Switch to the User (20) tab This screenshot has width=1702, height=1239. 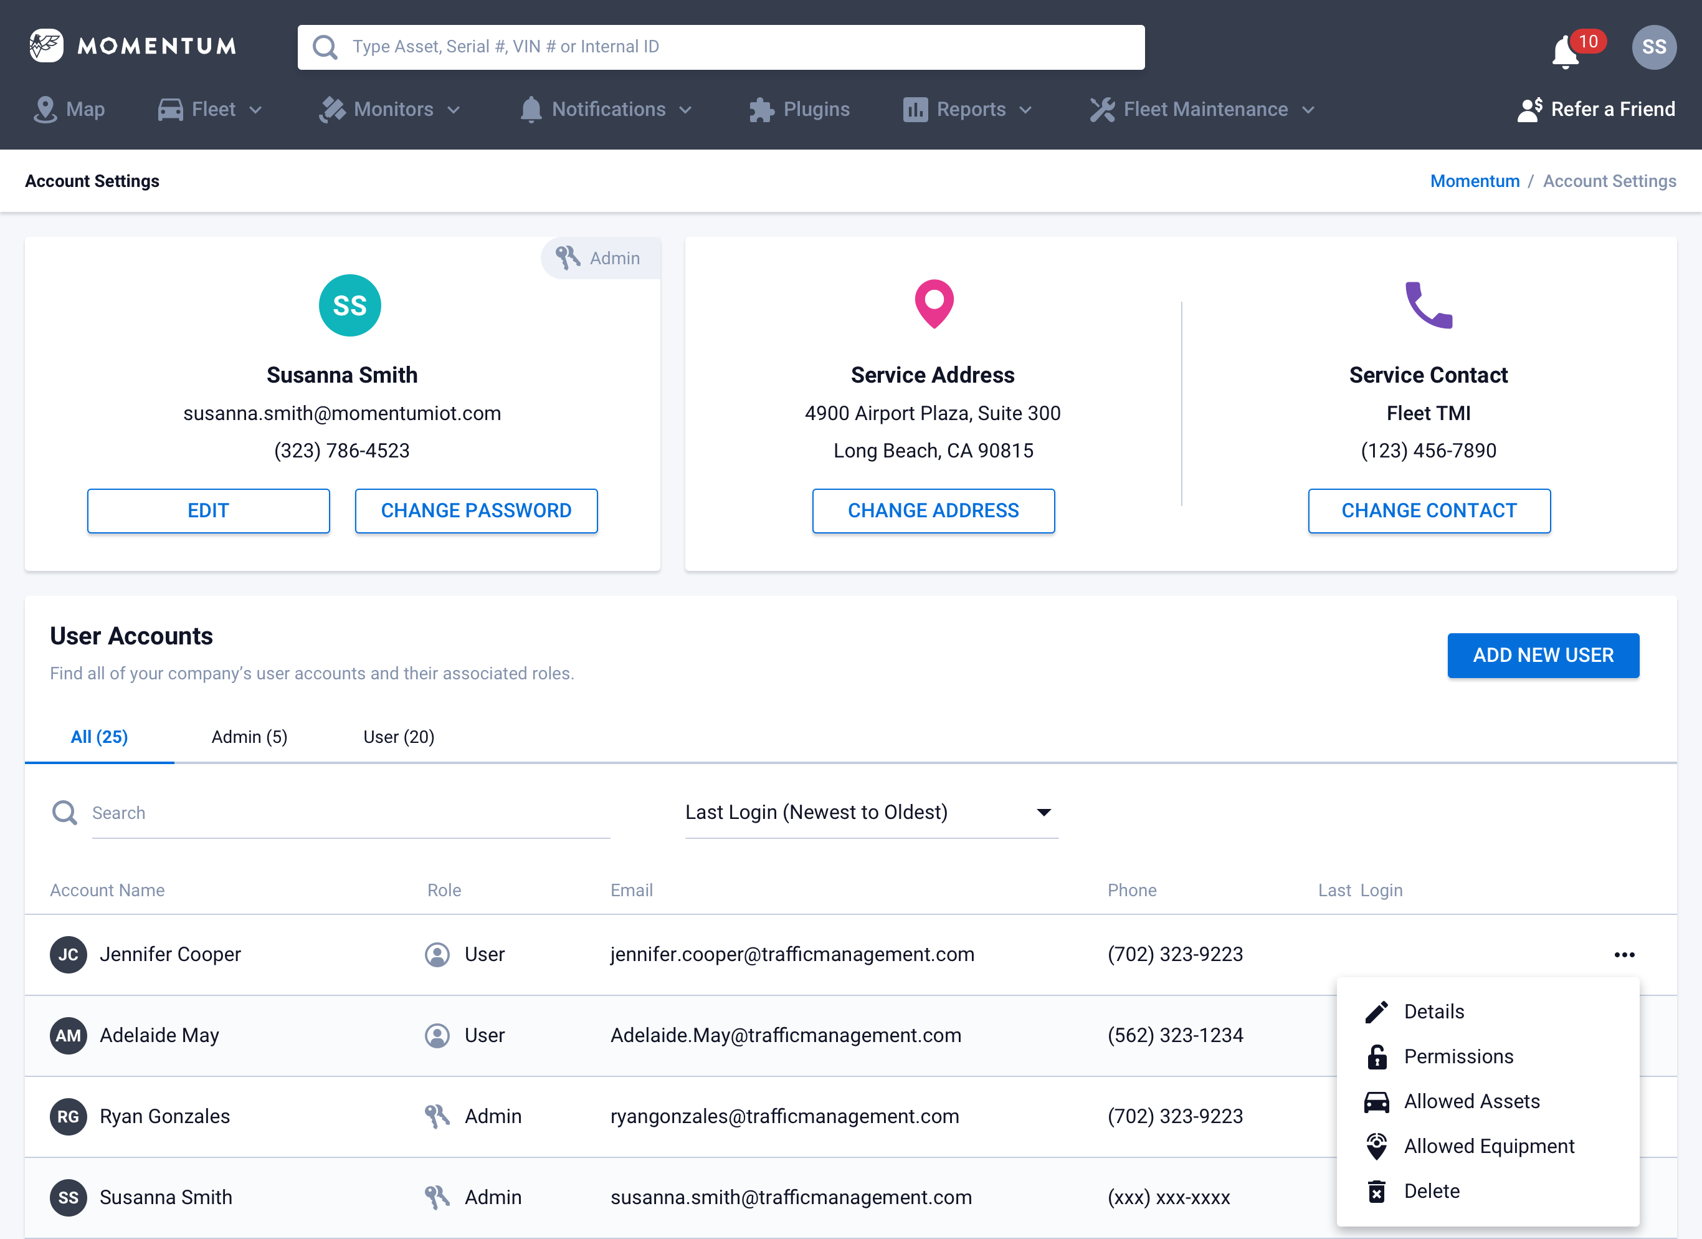[399, 737]
